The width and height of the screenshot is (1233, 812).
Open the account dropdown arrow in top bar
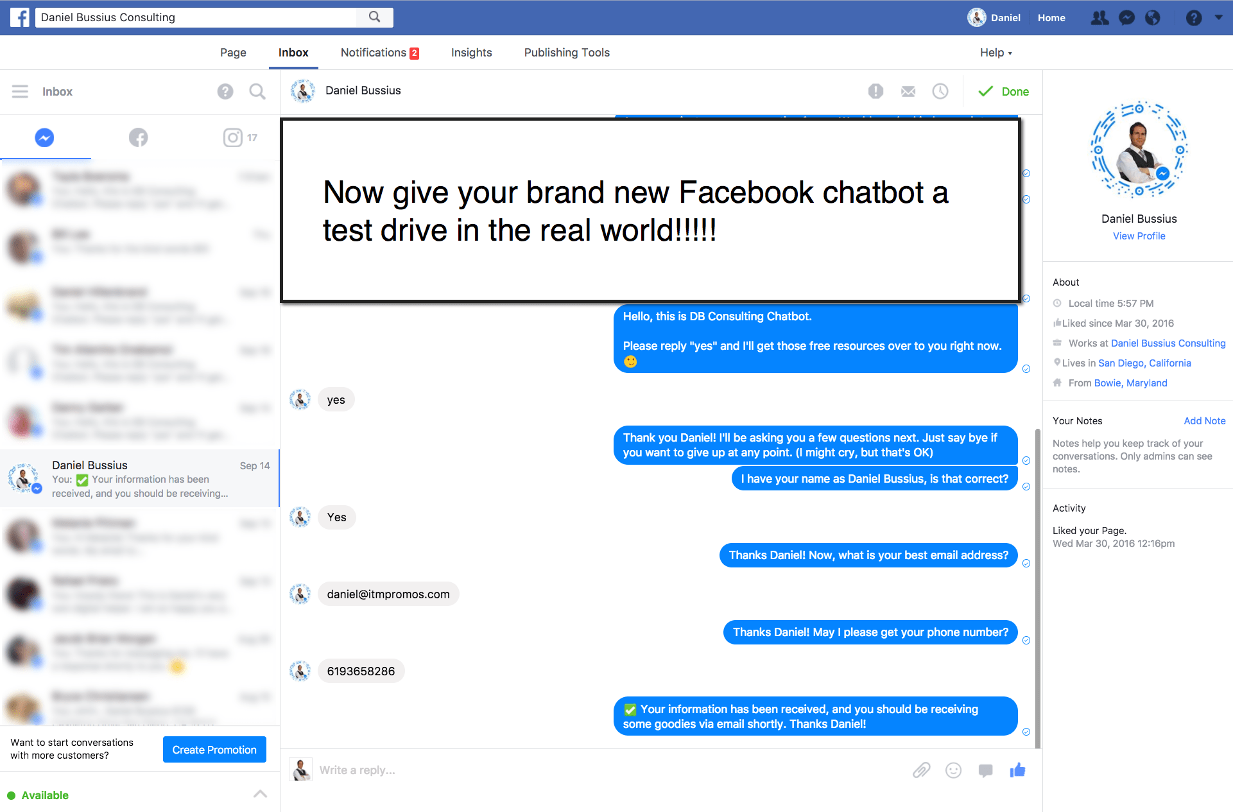1218,17
